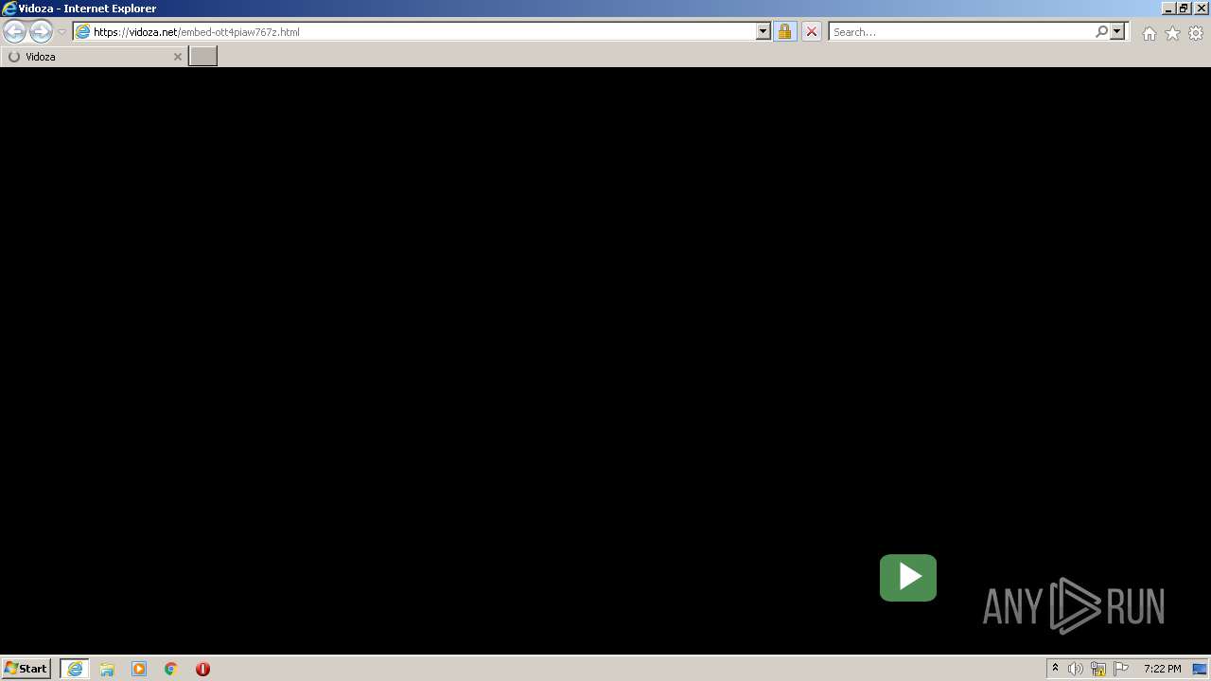
Task: Open the recent pages dropdown beside Forward
Action: click(x=61, y=31)
